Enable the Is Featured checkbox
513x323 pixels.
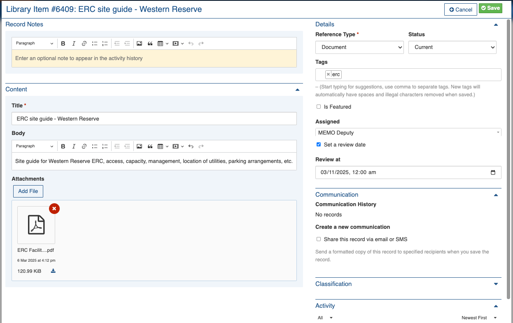coord(319,107)
